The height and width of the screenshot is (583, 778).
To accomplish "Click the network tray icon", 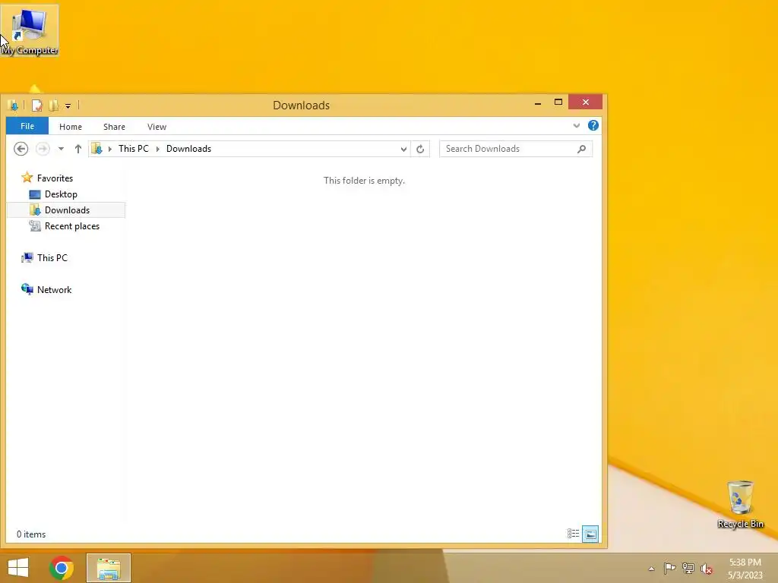I will pos(688,568).
